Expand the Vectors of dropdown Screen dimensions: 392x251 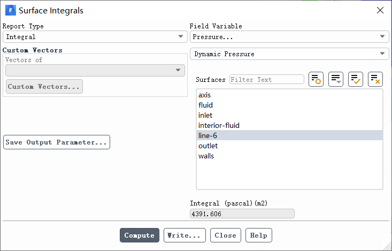(x=95, y=70)
